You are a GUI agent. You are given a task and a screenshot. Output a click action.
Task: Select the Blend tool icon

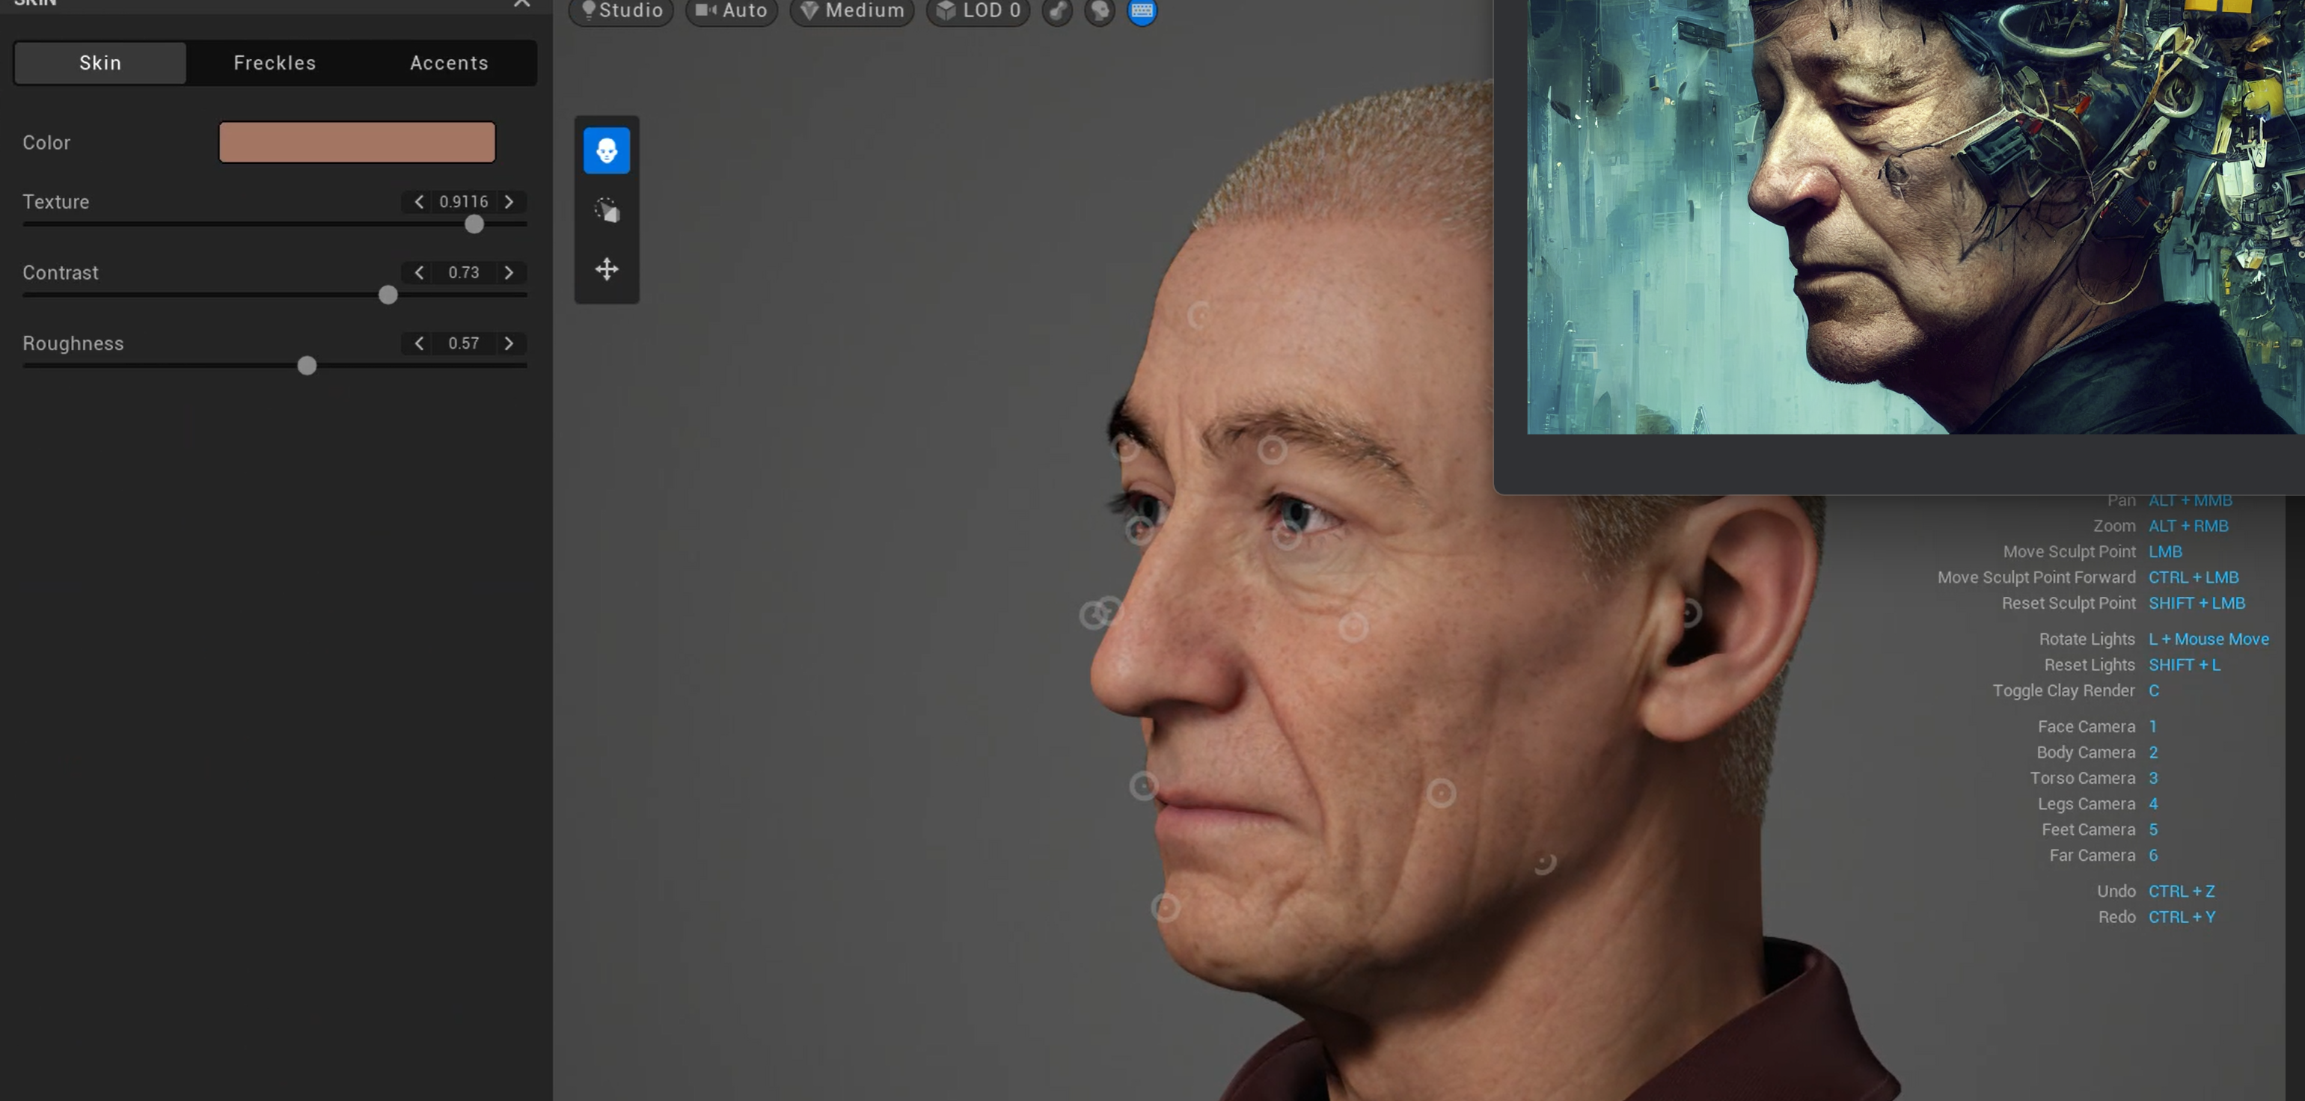(607, 210)
